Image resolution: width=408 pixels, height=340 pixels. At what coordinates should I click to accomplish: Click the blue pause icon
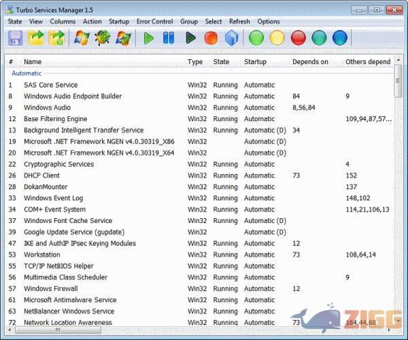pos(169,38)
